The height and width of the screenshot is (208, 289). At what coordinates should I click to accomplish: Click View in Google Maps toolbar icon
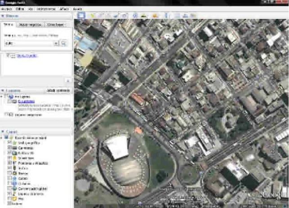coord(193,16)
